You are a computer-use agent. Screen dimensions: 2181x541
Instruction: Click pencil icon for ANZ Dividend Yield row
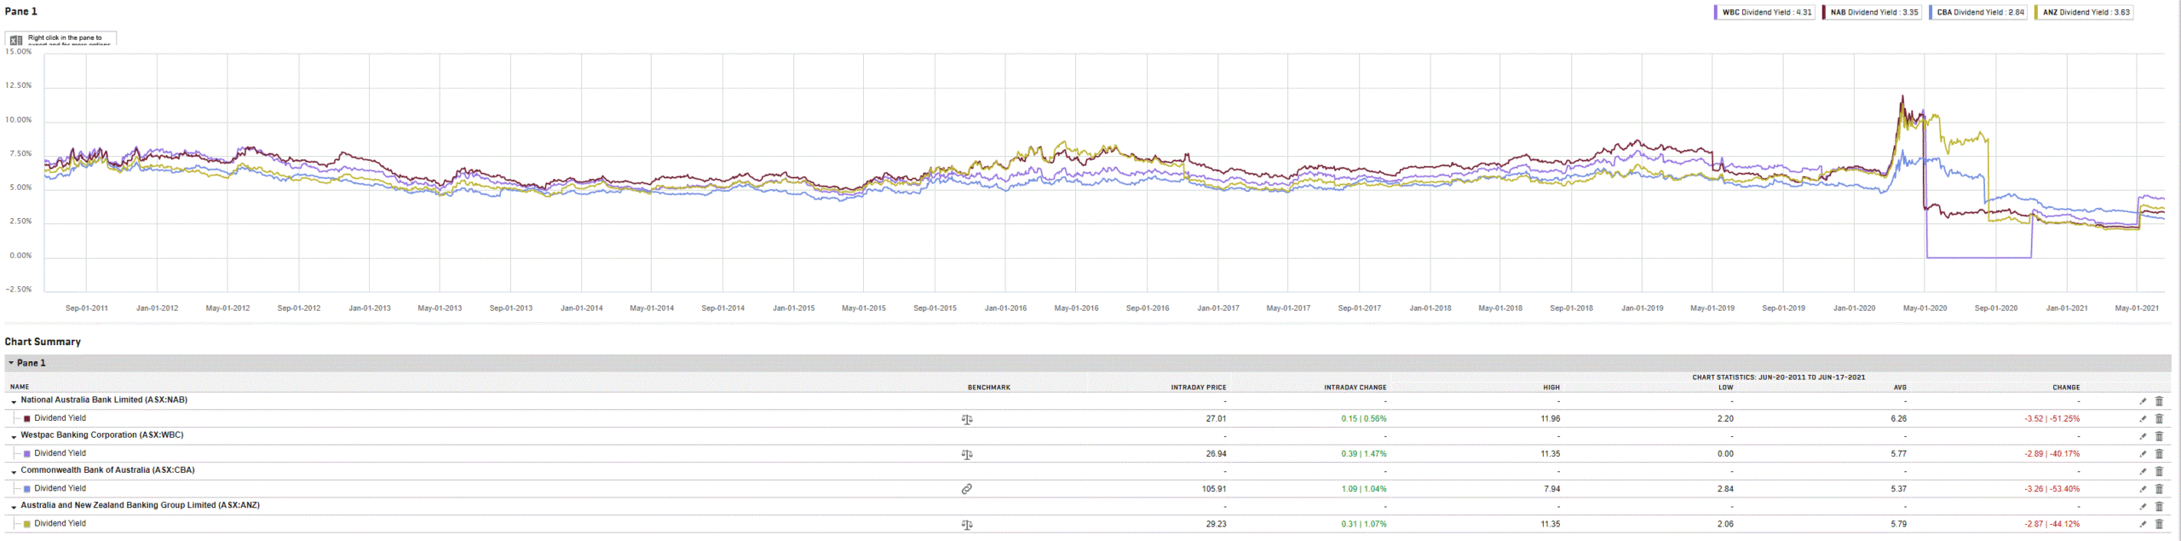coord(2143,525)
